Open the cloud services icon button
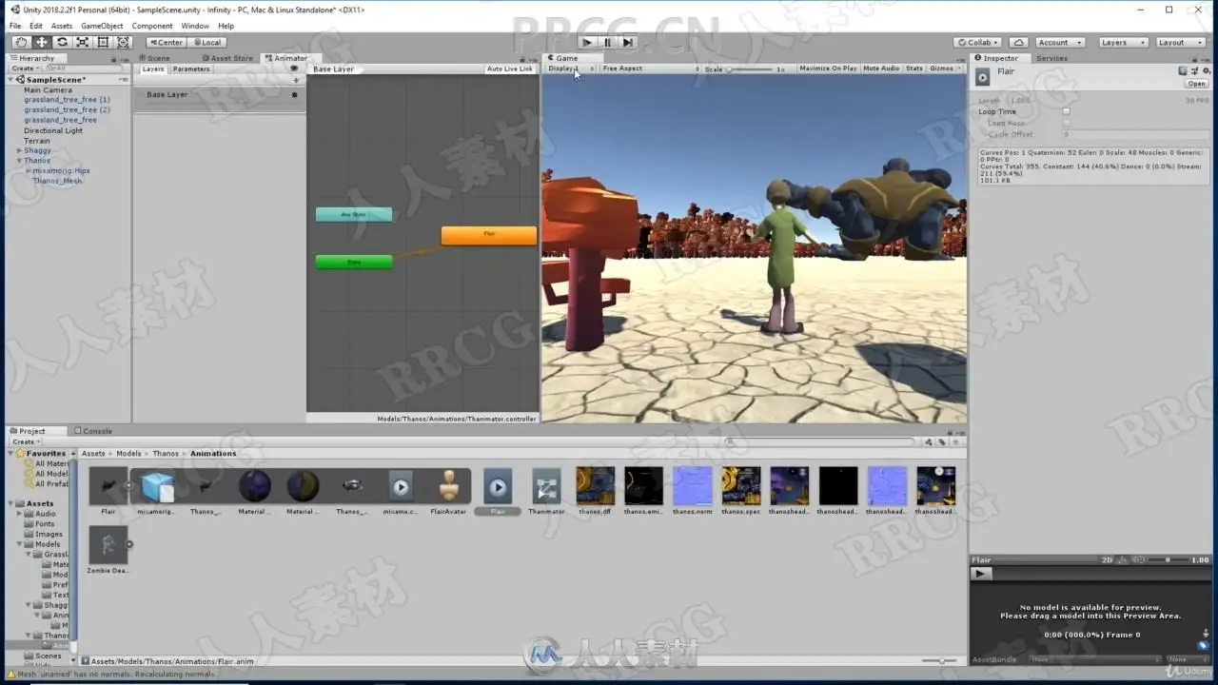This screenshot has height=685, width=1218. 1018,42
